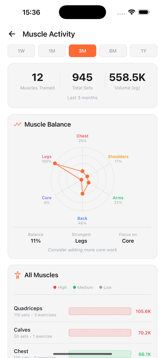Screen dimensions: 165x358
Task: Enable the High intensity legend filter
Action: [60, 287]
